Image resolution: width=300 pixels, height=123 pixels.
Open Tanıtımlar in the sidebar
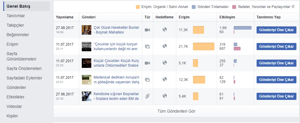[x=16, y=16]
